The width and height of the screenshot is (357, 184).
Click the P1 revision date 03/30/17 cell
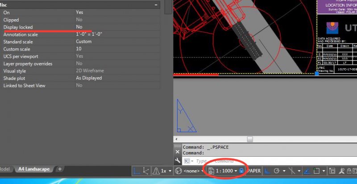(329, 63)
